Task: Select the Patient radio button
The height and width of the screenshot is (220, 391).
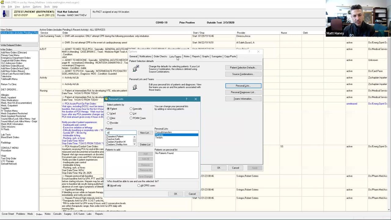Action: coord(108,109)
